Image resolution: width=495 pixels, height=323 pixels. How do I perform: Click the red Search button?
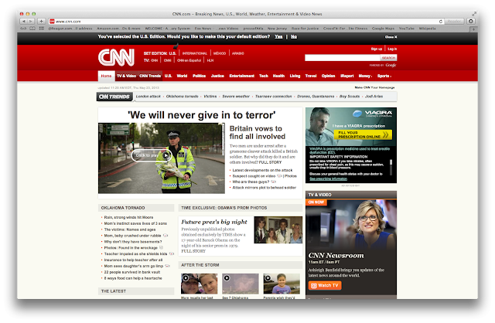388,58
